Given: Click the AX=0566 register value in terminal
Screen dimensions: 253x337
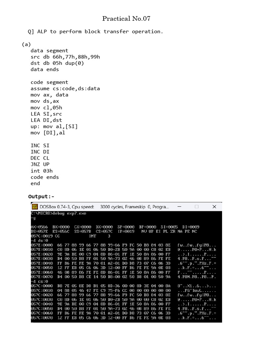Looking at the screenshot, I should (40, 227).
